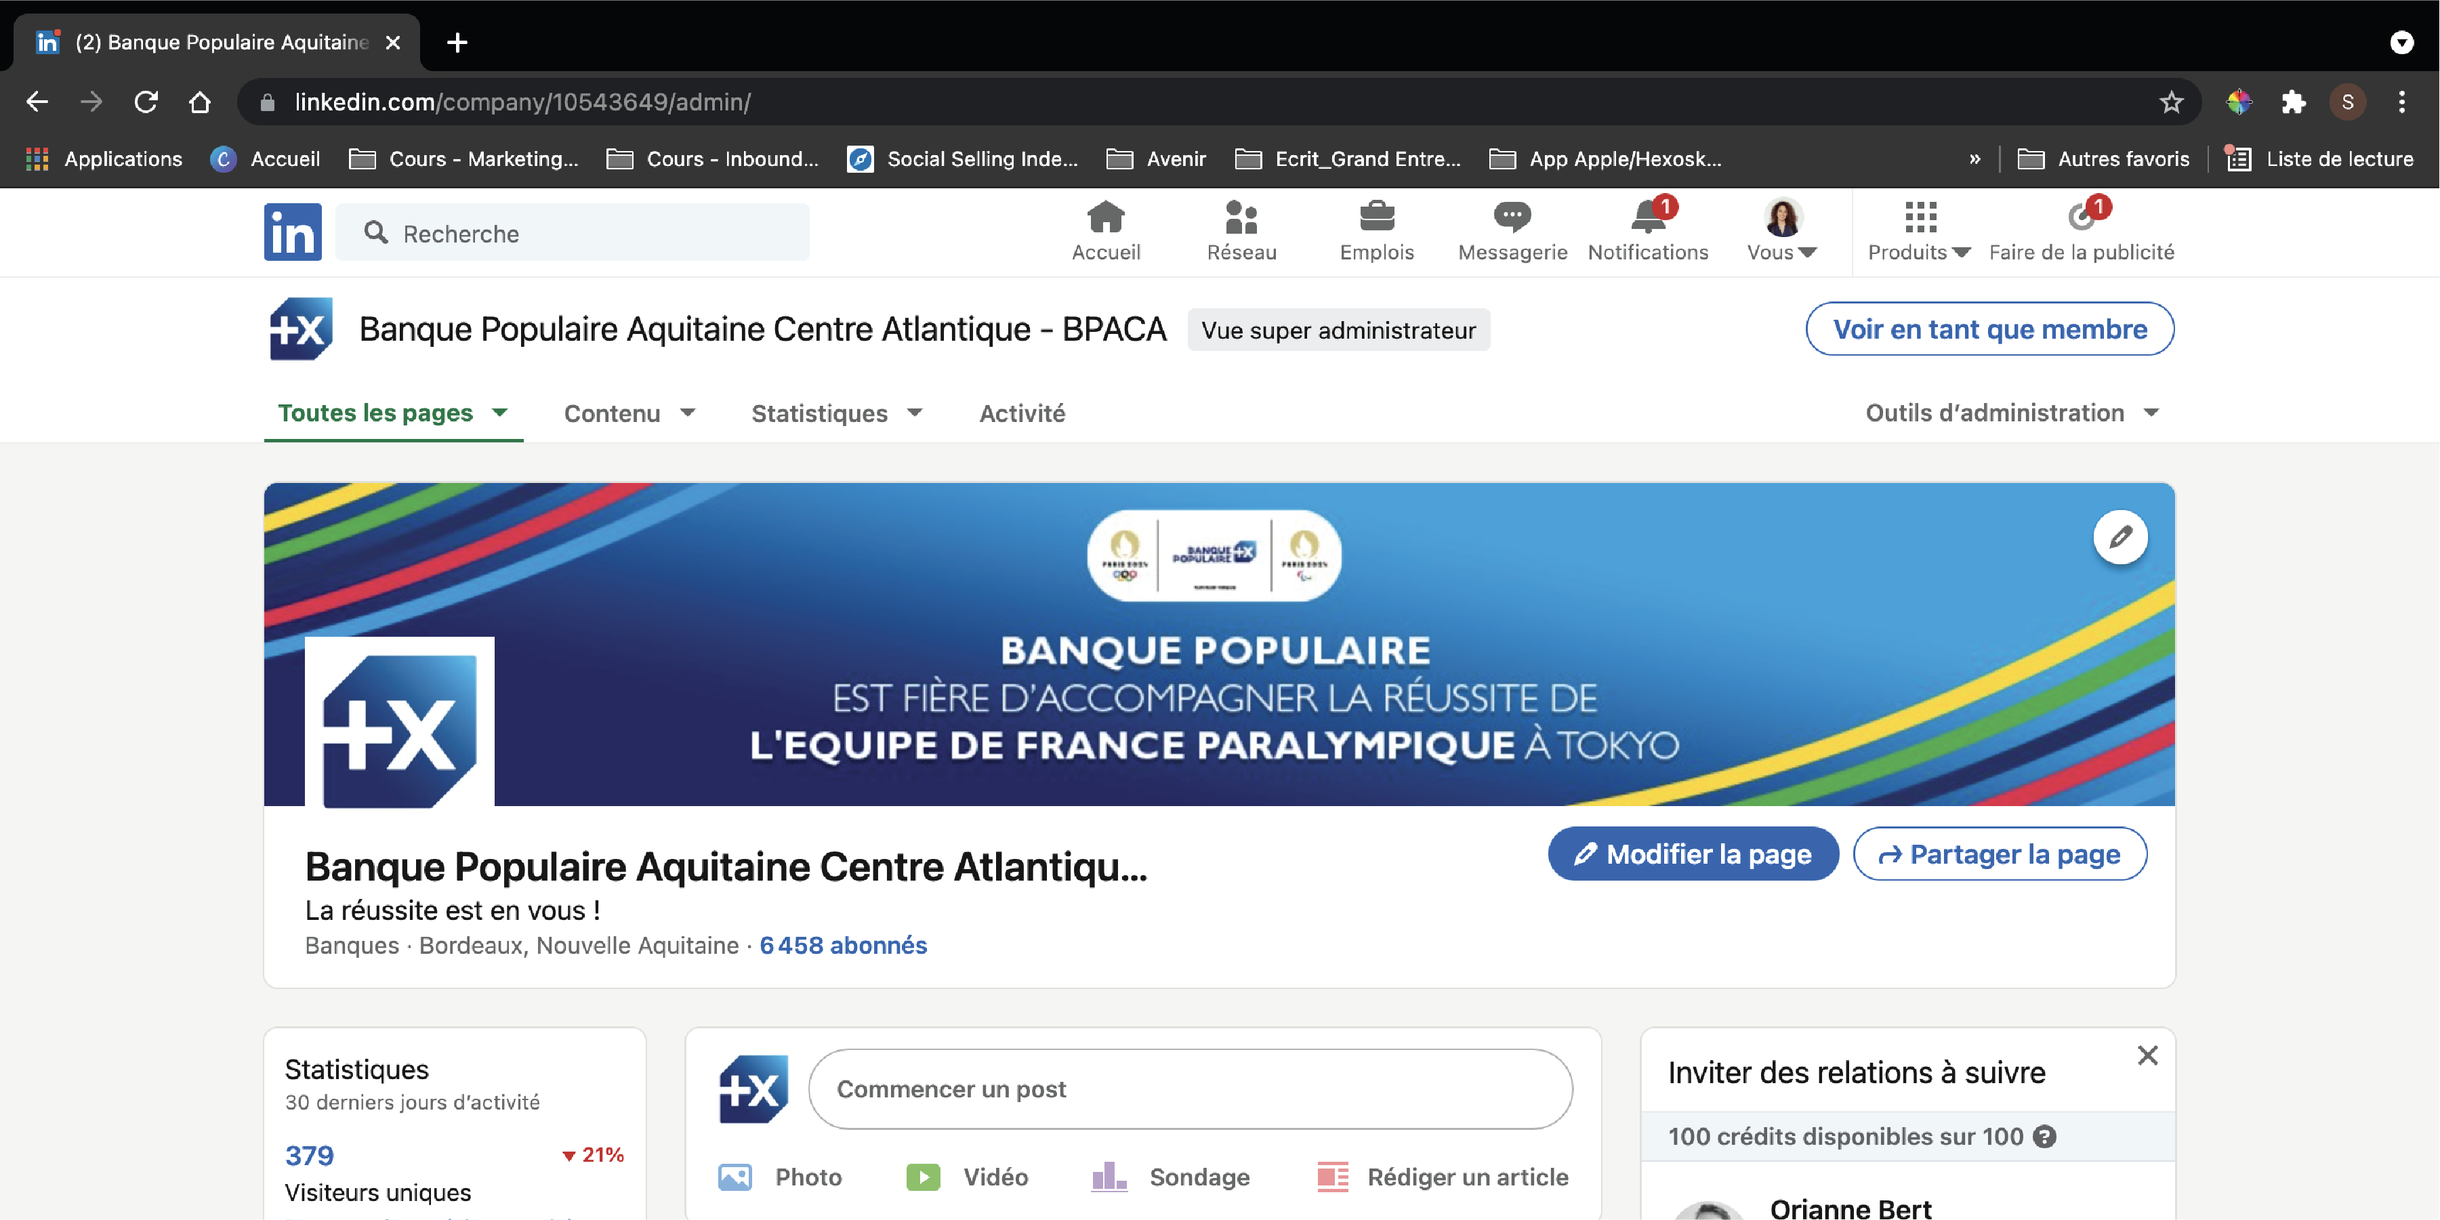Click Voir en tant que membre button

click(x=1989, y=329)
